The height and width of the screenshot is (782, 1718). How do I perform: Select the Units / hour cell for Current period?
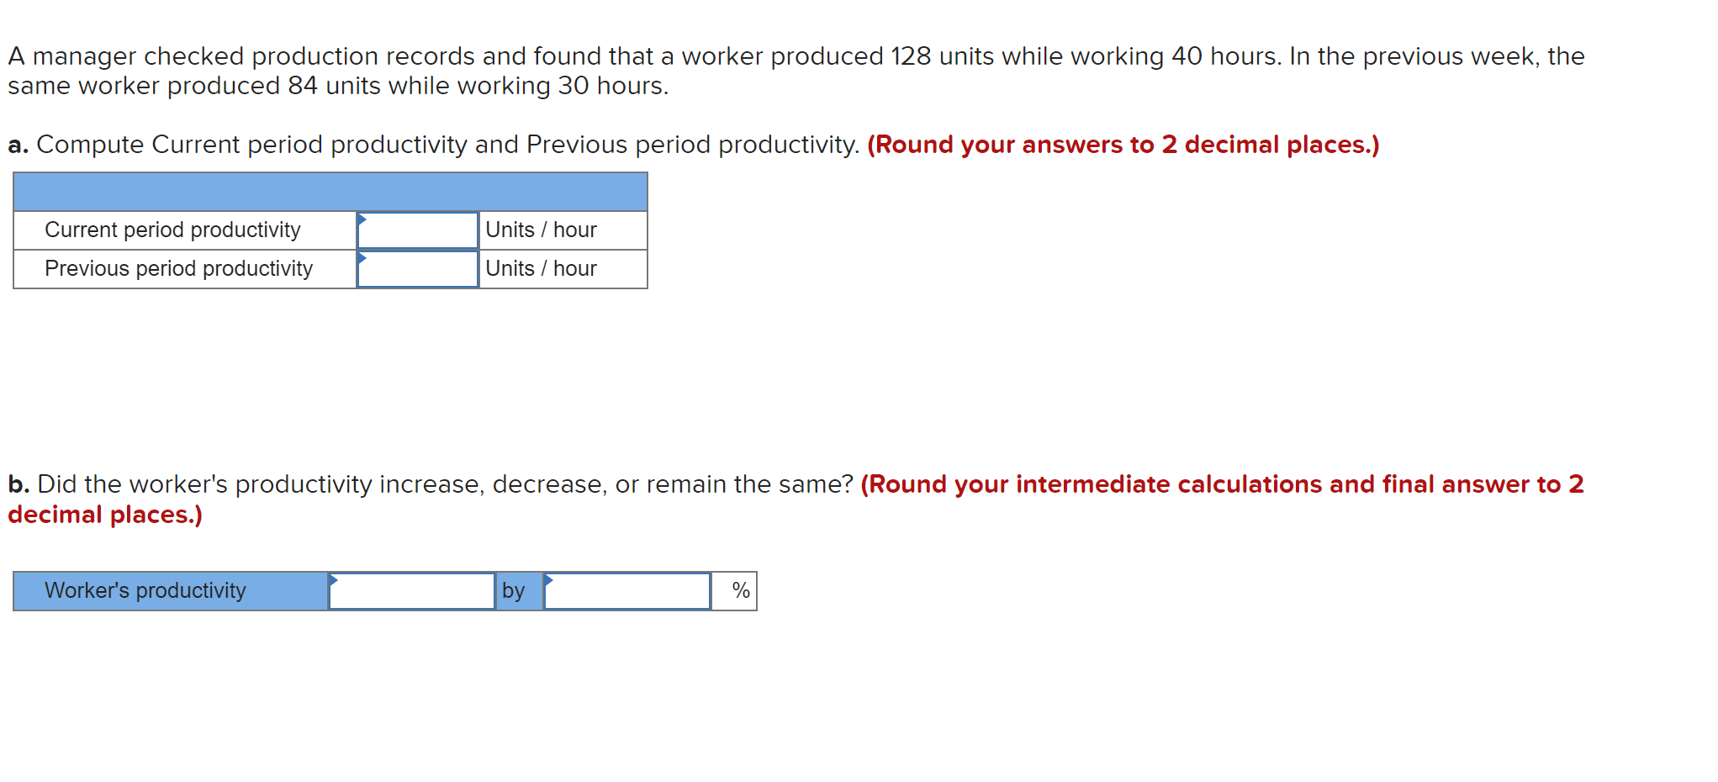[563, 230]
